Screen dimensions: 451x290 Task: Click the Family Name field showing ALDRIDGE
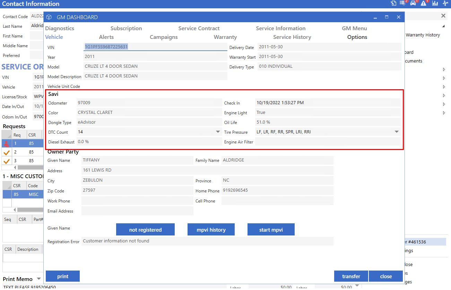pos(277,160)
